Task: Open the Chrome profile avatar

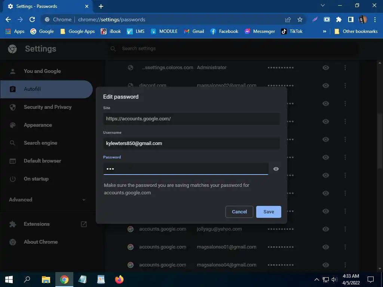Action: 363,19
